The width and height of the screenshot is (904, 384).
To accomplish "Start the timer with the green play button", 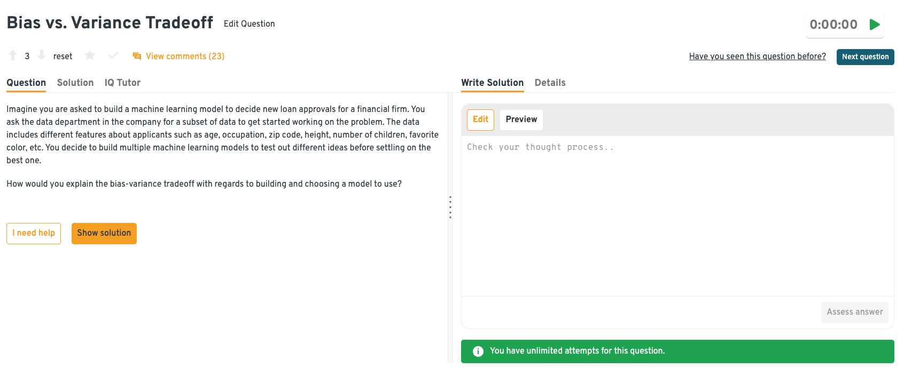I will point(874,25).
